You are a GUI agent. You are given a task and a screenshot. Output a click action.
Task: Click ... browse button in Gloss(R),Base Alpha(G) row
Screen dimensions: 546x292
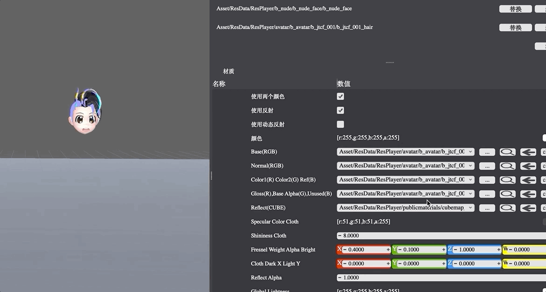pyautogui.click(x=487, y=194)
